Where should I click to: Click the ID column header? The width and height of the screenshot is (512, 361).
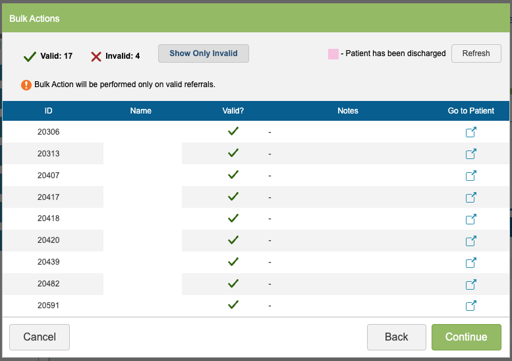coord(49,111)
